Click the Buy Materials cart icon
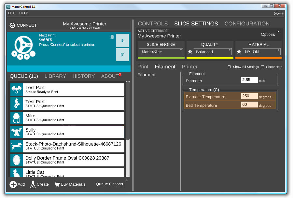Screen dimensions: 293x198 [x=57, y=184]
